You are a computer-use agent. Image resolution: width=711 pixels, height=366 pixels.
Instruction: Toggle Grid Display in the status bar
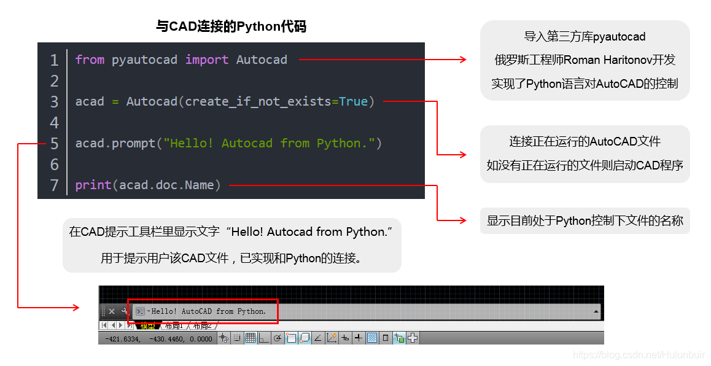(x=251, y=337)
